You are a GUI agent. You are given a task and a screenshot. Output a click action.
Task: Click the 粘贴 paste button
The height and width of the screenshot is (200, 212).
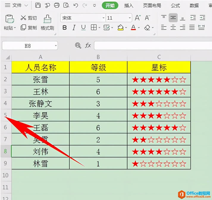tap(10, 22)
